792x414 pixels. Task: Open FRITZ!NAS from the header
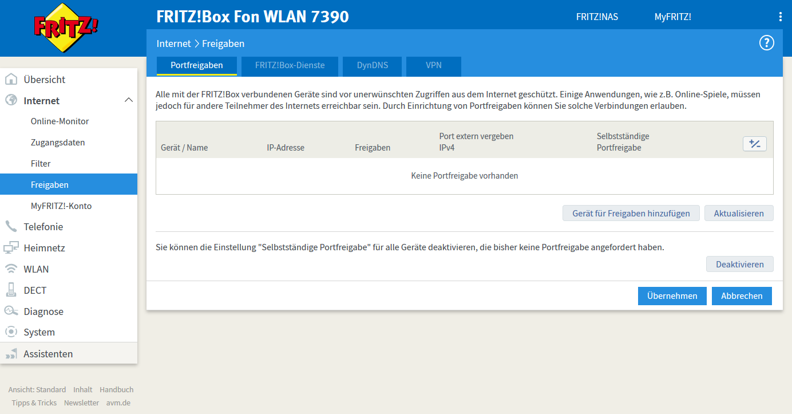pyautogui.click(x=597, y=17)
